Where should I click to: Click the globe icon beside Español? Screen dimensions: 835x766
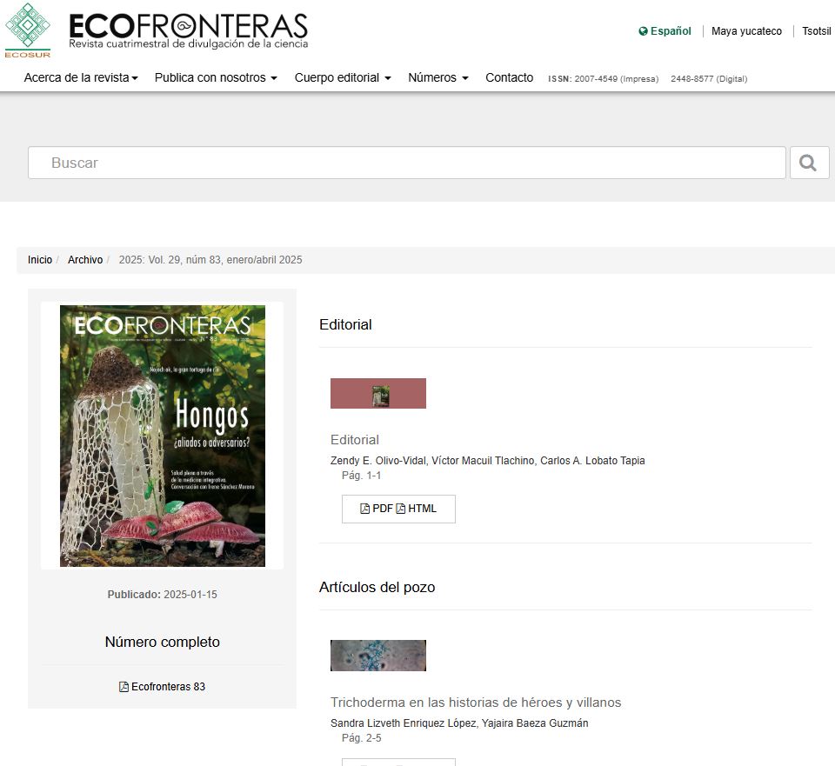pyautogui.click(x=644, y=31)
